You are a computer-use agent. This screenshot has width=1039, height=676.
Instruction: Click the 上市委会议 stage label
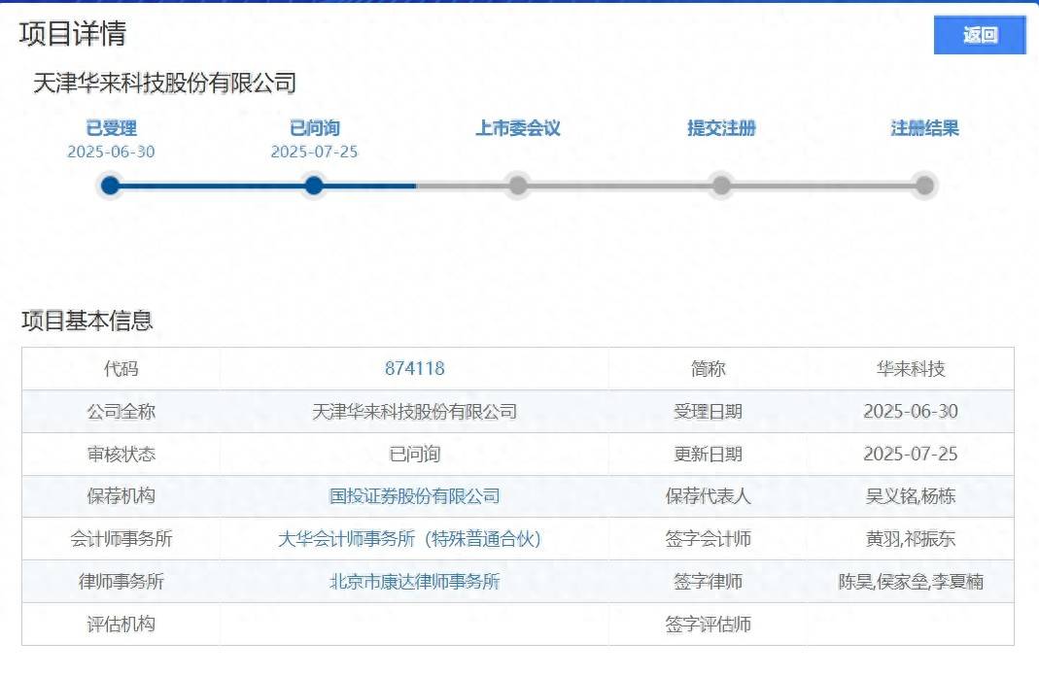[518, 128]
